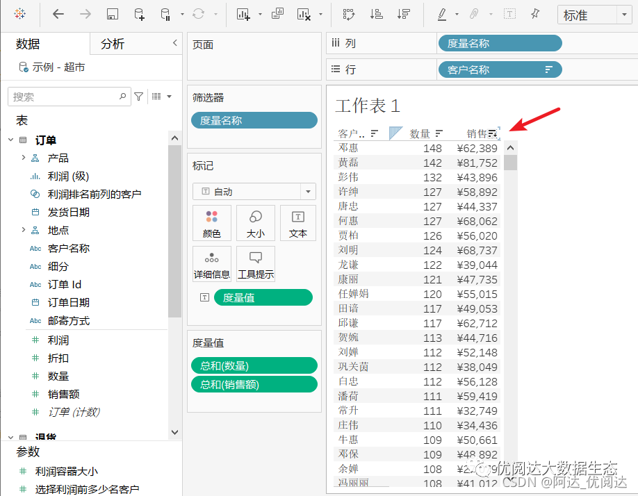Click the back undo arrow
The width and height of the screenshot is (638, 496).
click(x=58, y=14)
